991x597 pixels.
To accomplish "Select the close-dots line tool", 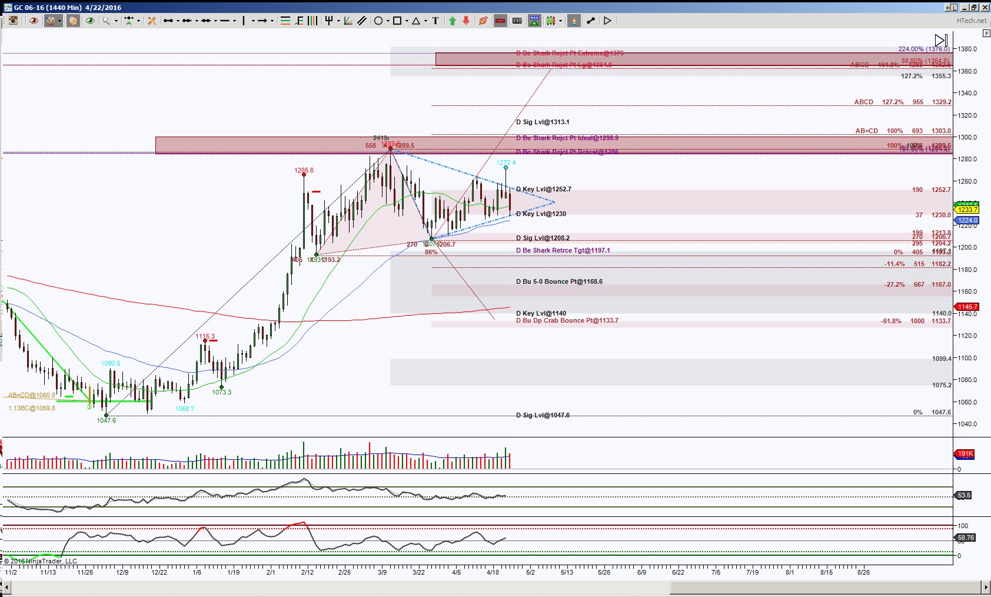I will pyautogui.click(x=187, y=21).
